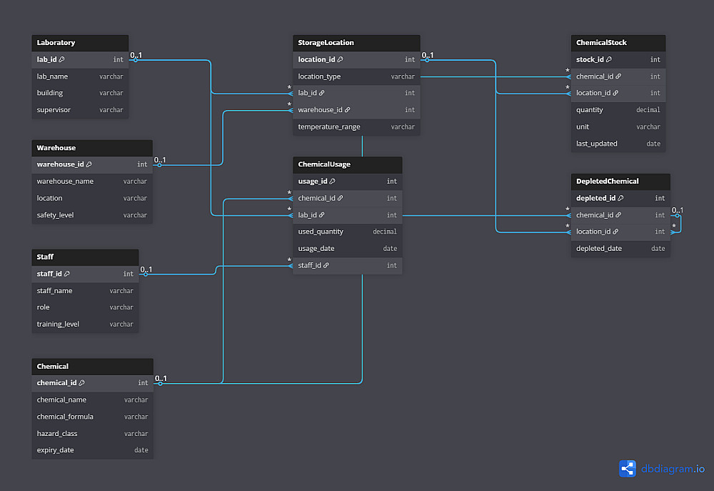Click the training_level field in Staff
This screenshot has height=491, width=714.
pos(85,324)
